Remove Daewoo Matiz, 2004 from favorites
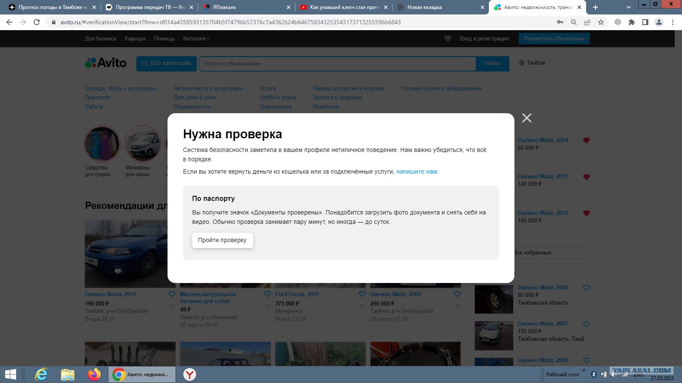682x383 pixels. [587, 140]
